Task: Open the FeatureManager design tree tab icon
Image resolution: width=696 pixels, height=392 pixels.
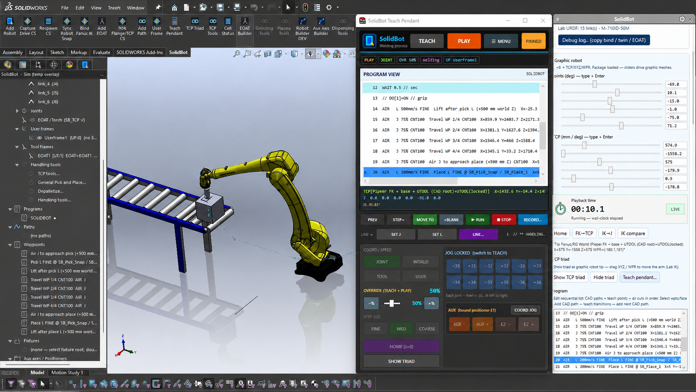Action: click(8, 65)
